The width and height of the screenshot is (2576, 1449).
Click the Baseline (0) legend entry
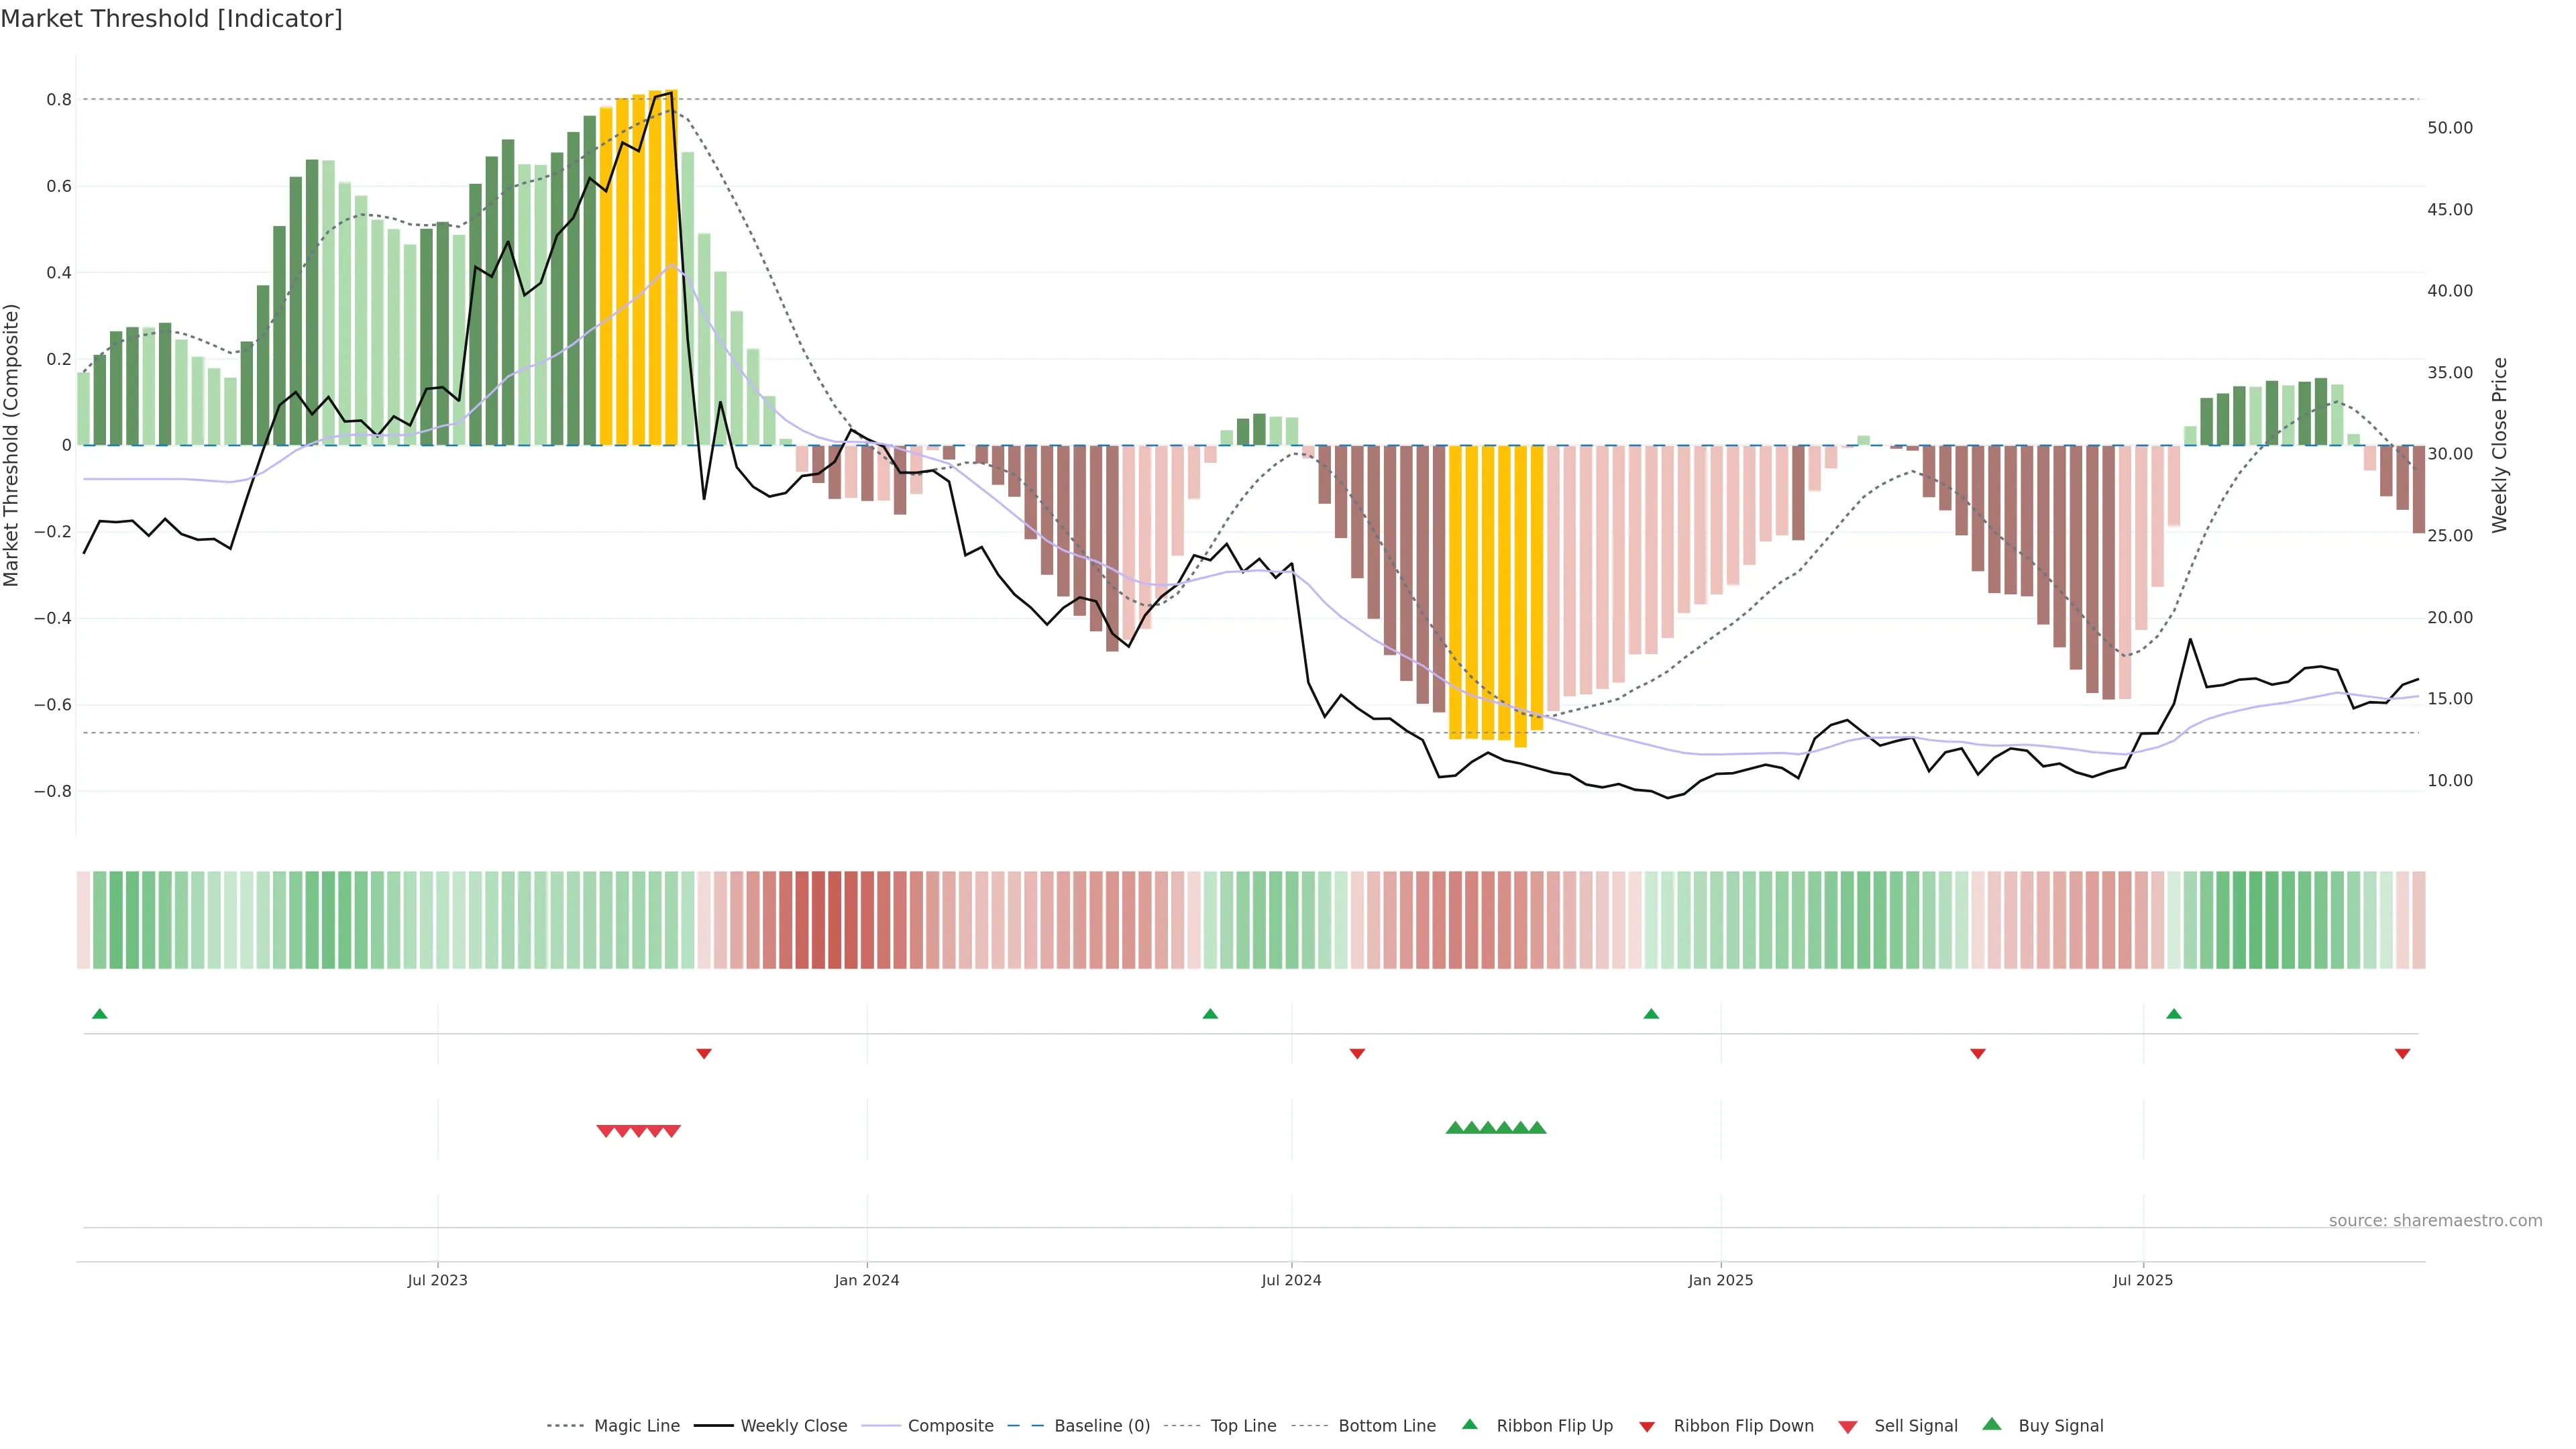pyautogui.click(x=1101, y=1426)
